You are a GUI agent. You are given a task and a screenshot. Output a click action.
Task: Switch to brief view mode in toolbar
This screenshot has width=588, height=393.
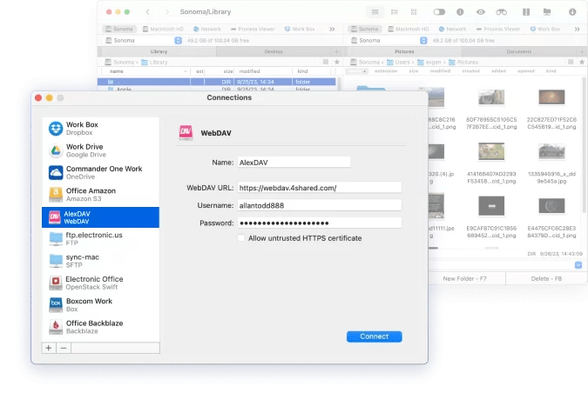coord(394,12)
